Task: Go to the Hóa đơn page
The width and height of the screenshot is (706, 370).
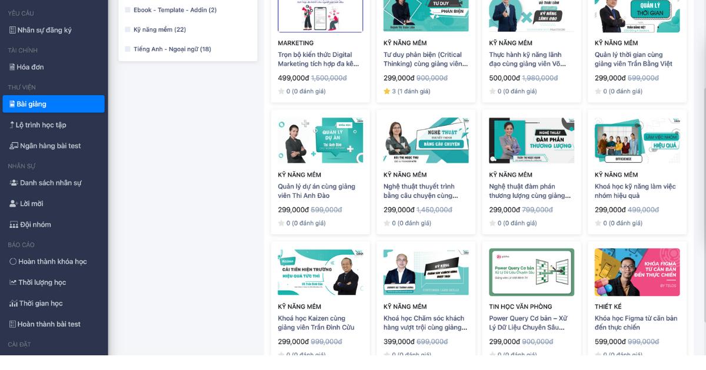Action: [54, 67]
